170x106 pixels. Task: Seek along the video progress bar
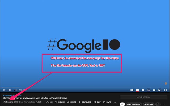85,87
